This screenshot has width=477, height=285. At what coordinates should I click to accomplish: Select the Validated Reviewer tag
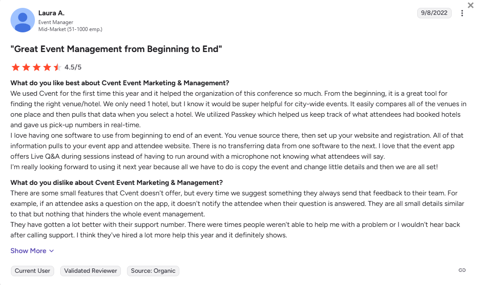click(90, 271)
